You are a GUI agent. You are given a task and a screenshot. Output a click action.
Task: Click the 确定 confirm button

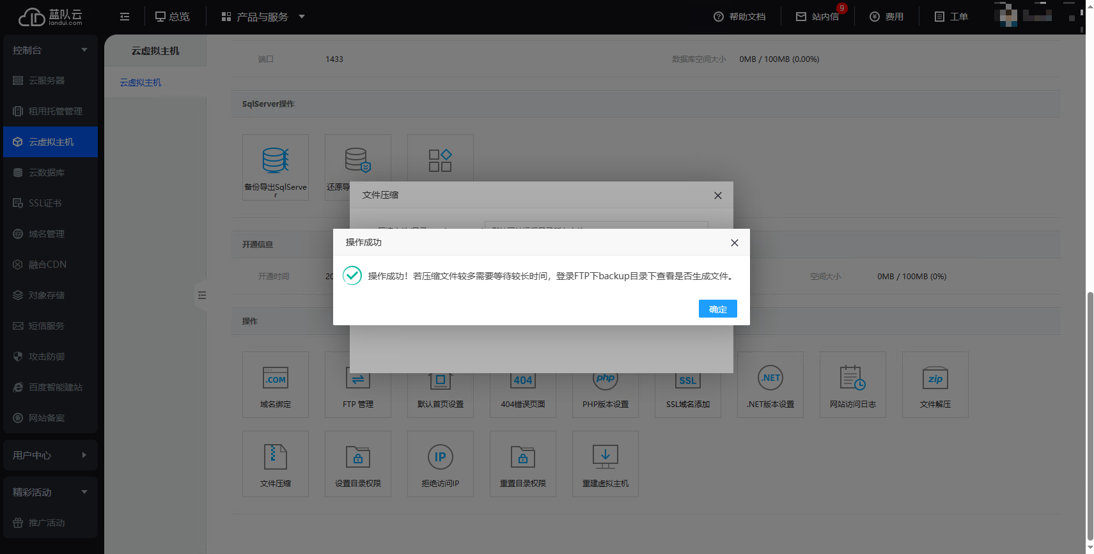pyautogui.click(x=717, y=309)
